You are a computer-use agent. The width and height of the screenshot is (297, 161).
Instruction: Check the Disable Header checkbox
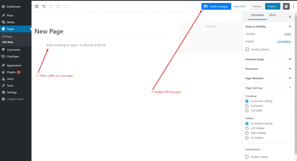click(x=247, y=157)
